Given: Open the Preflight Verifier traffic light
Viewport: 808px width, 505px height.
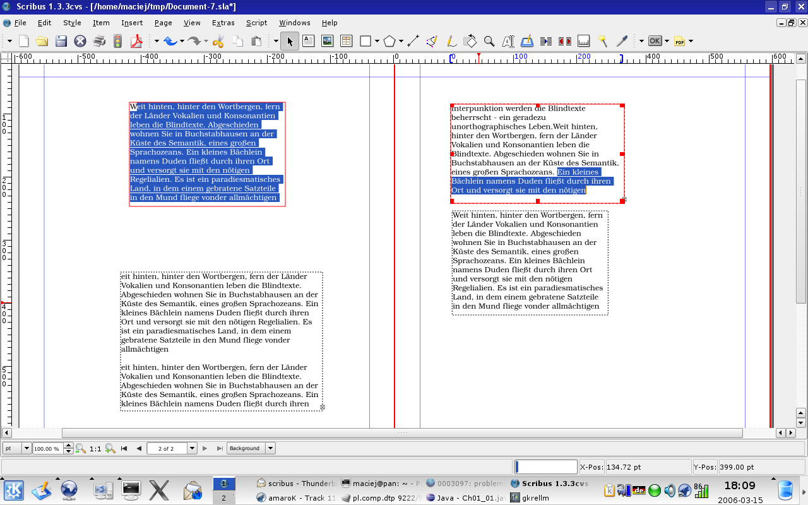Looking at the screenshot, I should click(x=117, y=42).
